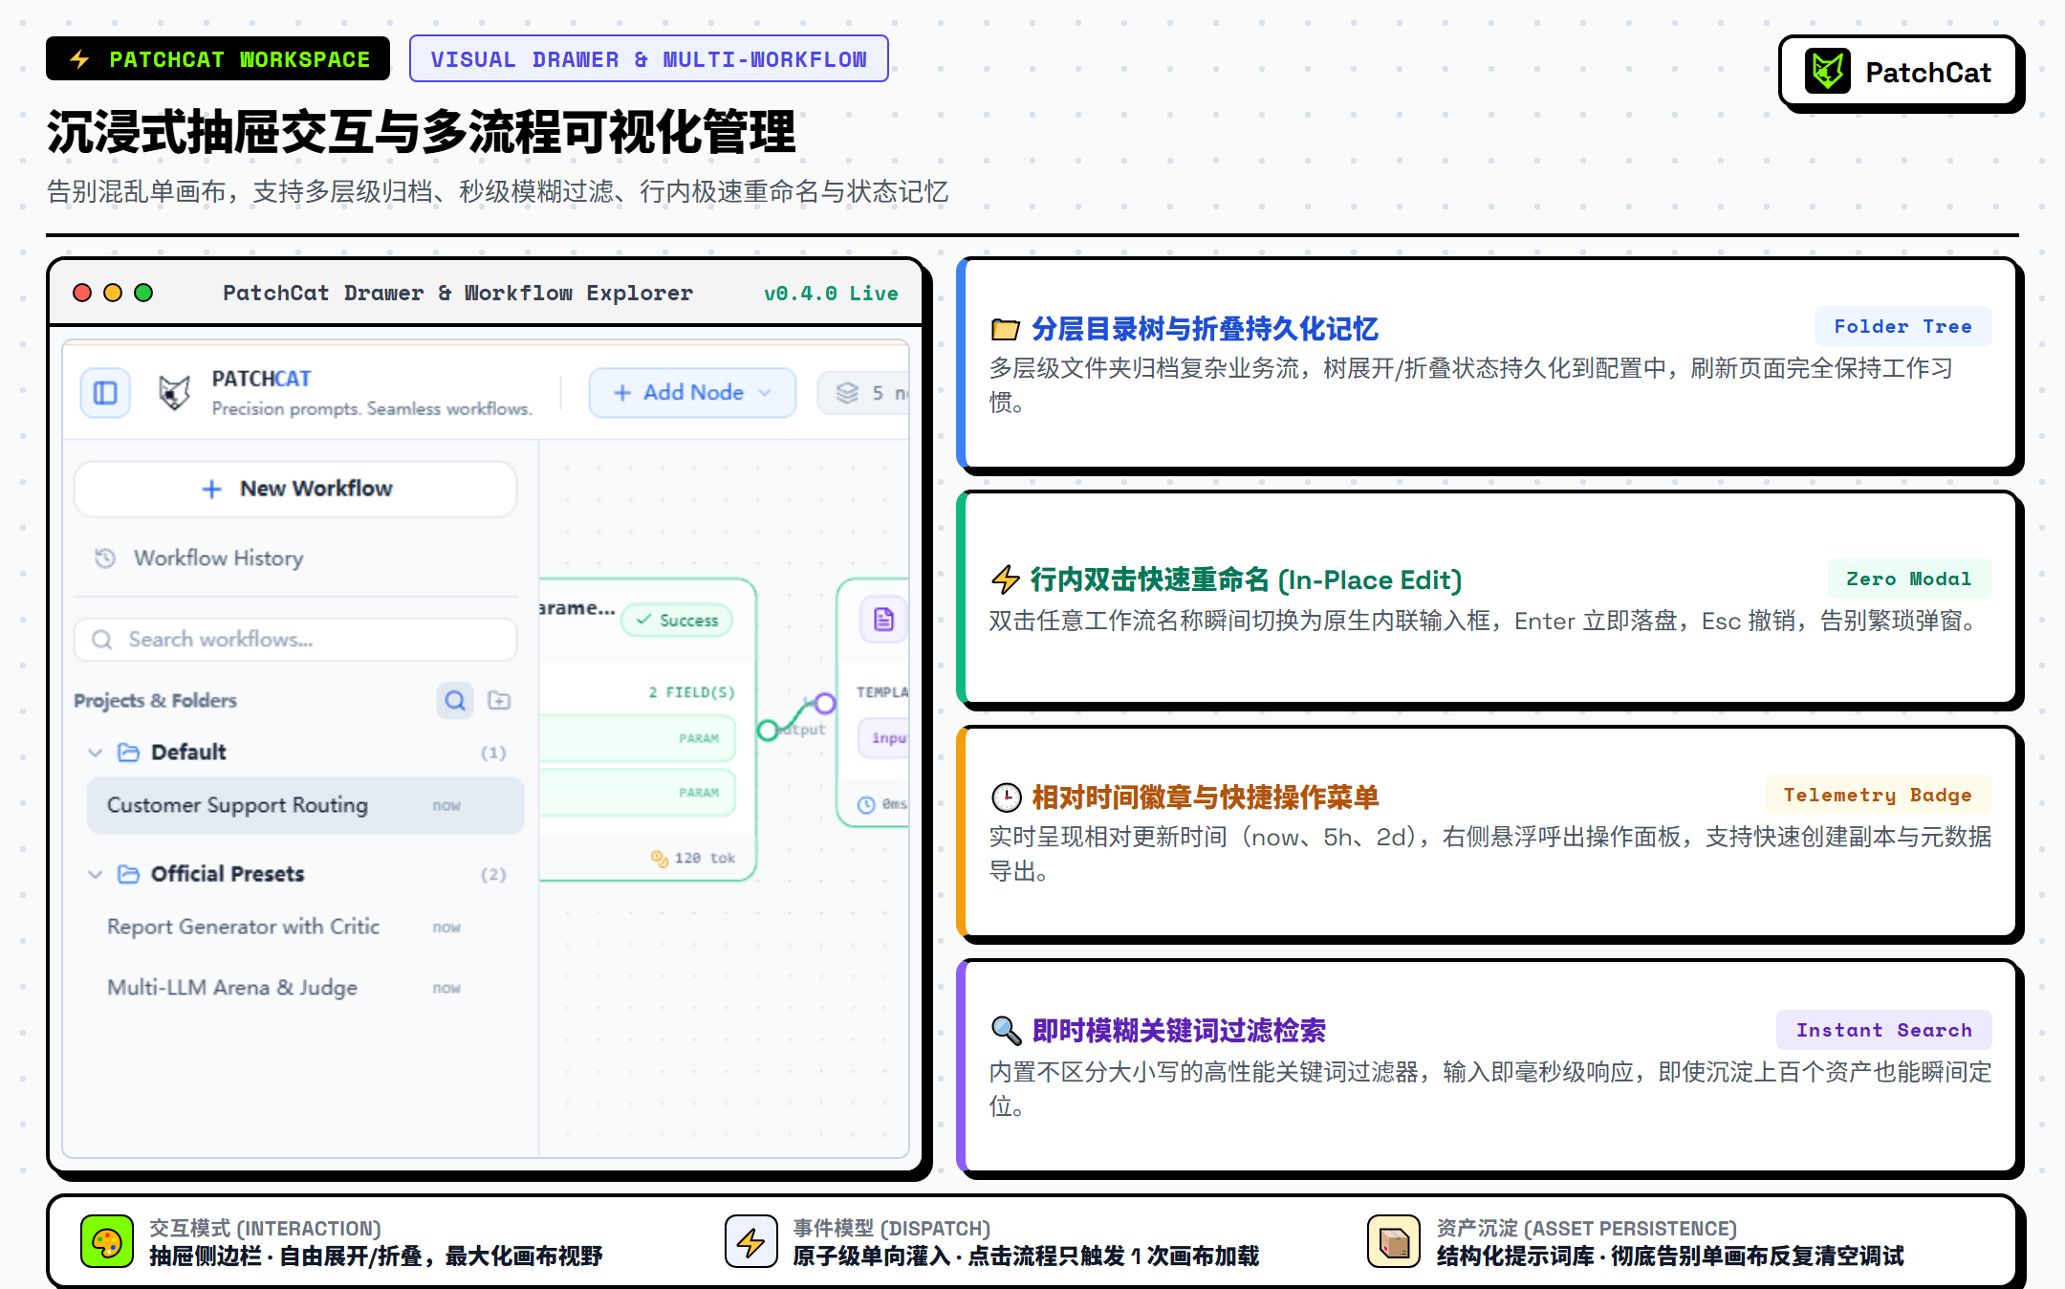2065x1289 pixels.
Task: Click the Instant Search tag
Action: click(1883, 1030)
